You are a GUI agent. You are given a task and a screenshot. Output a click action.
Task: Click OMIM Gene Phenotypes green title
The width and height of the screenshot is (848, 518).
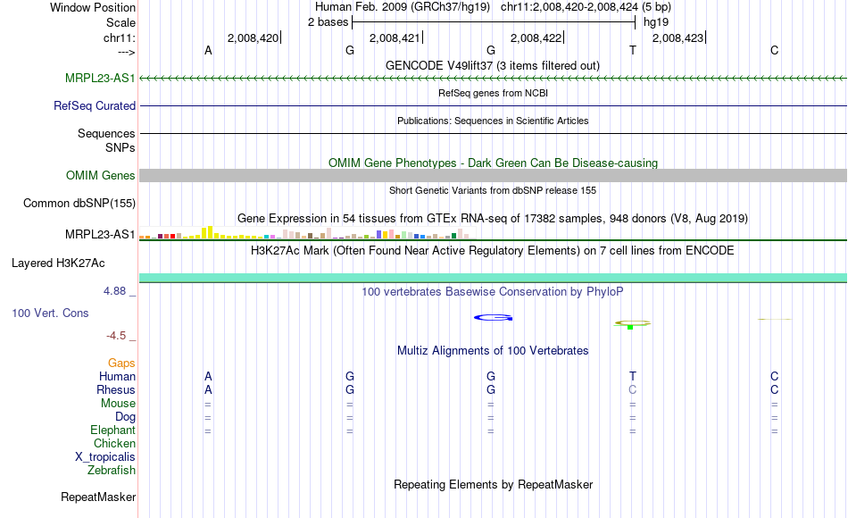pos(494,163)
